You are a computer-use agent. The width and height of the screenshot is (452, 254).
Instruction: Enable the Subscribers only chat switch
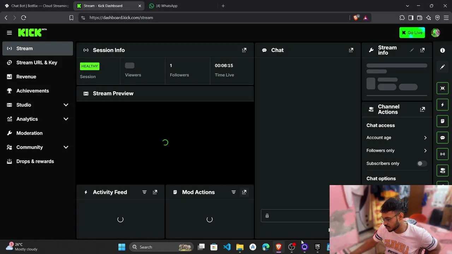[x=421, y=163]
